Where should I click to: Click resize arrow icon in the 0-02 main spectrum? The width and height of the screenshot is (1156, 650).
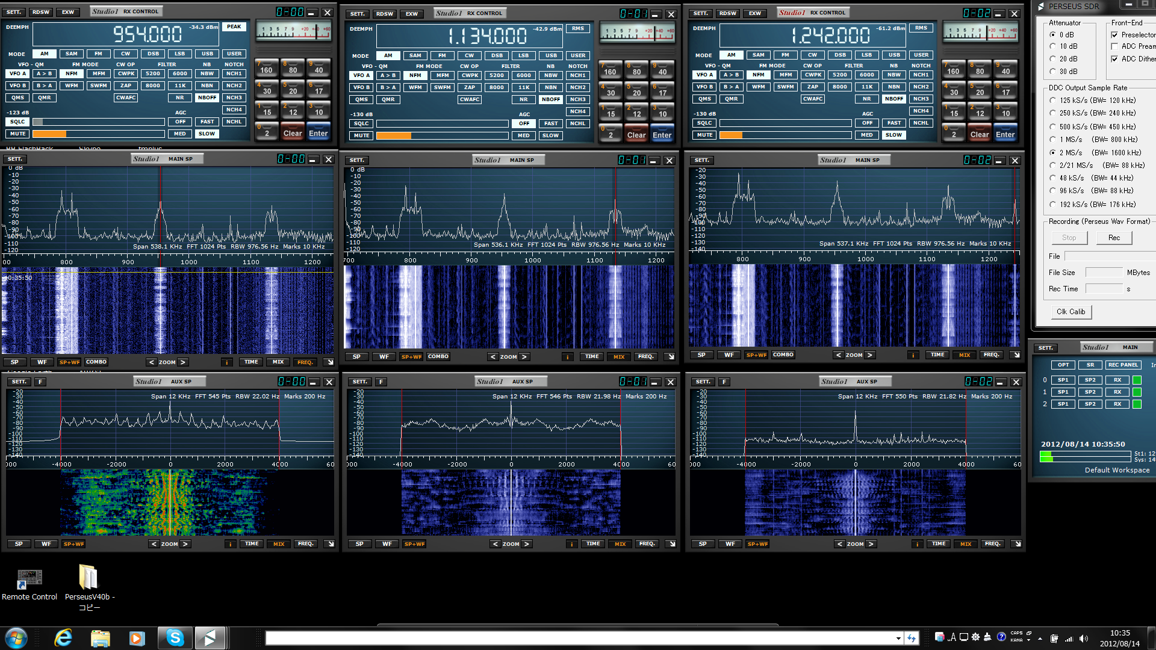click(1016, 355)
